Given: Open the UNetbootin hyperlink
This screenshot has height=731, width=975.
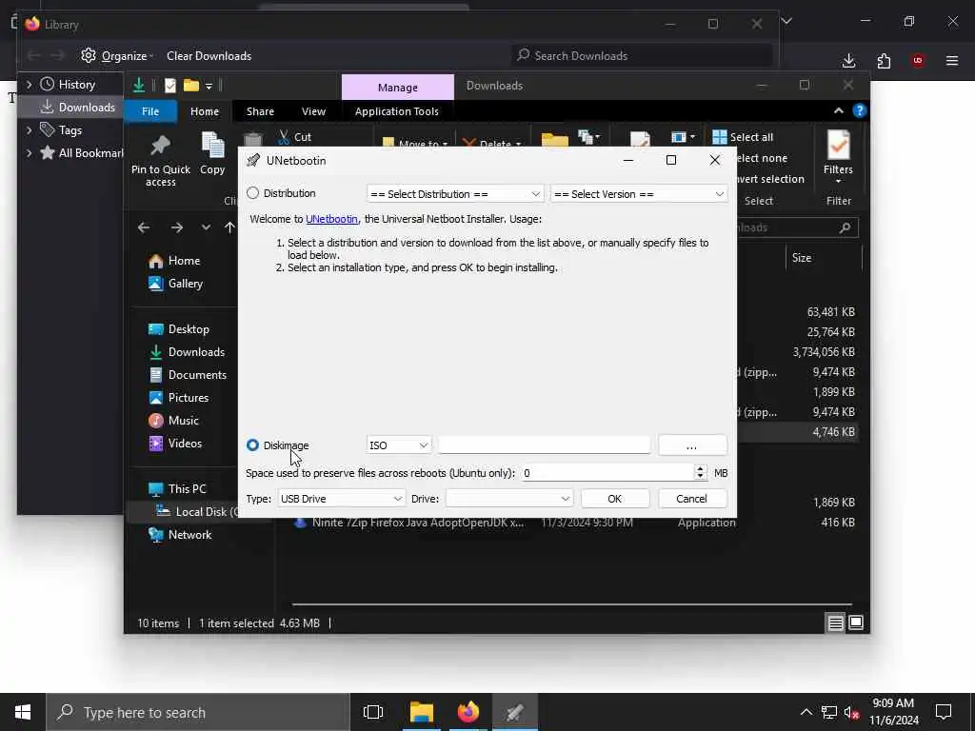Looking at the screenshot, I should click(331, 219).
